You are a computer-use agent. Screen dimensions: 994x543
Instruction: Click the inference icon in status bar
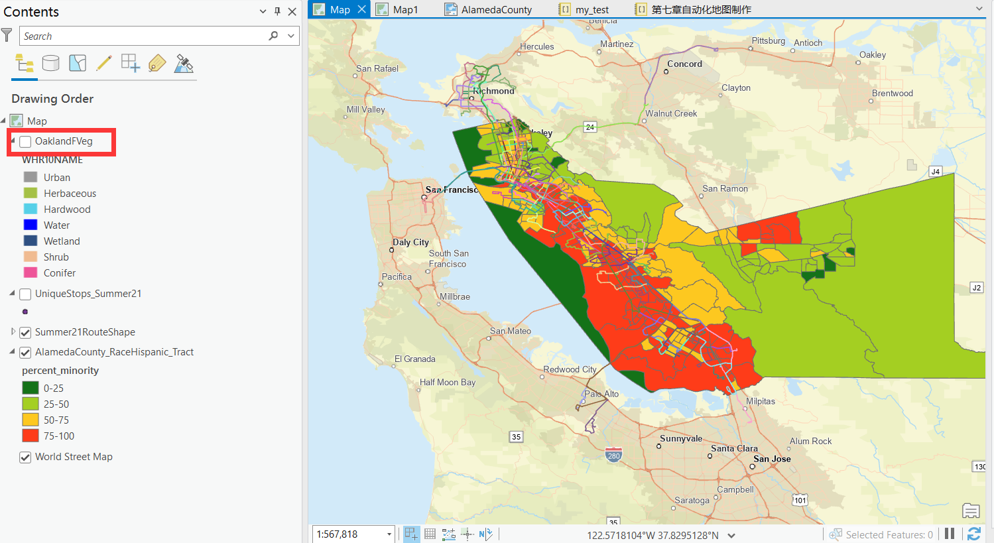[467, 534]
